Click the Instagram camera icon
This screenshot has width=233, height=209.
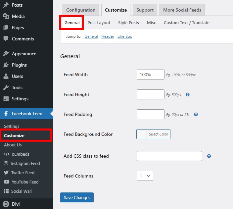click(6, 163)
